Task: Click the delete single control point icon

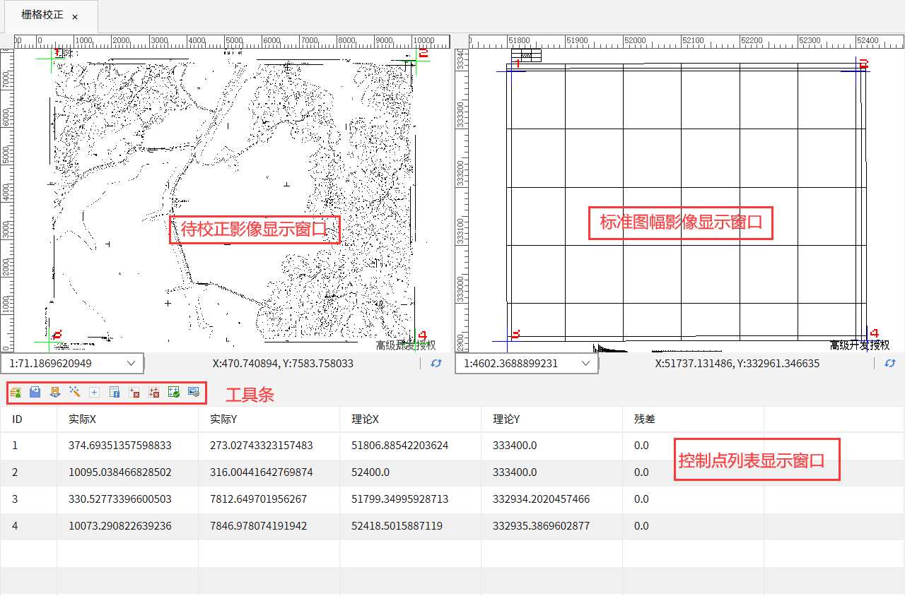Action: 134,393
